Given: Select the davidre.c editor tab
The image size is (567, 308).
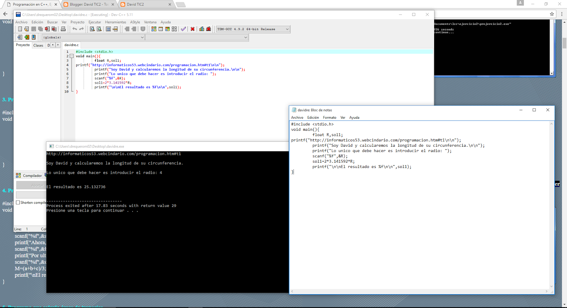Looking at the screenshot, I should point(72,45).
